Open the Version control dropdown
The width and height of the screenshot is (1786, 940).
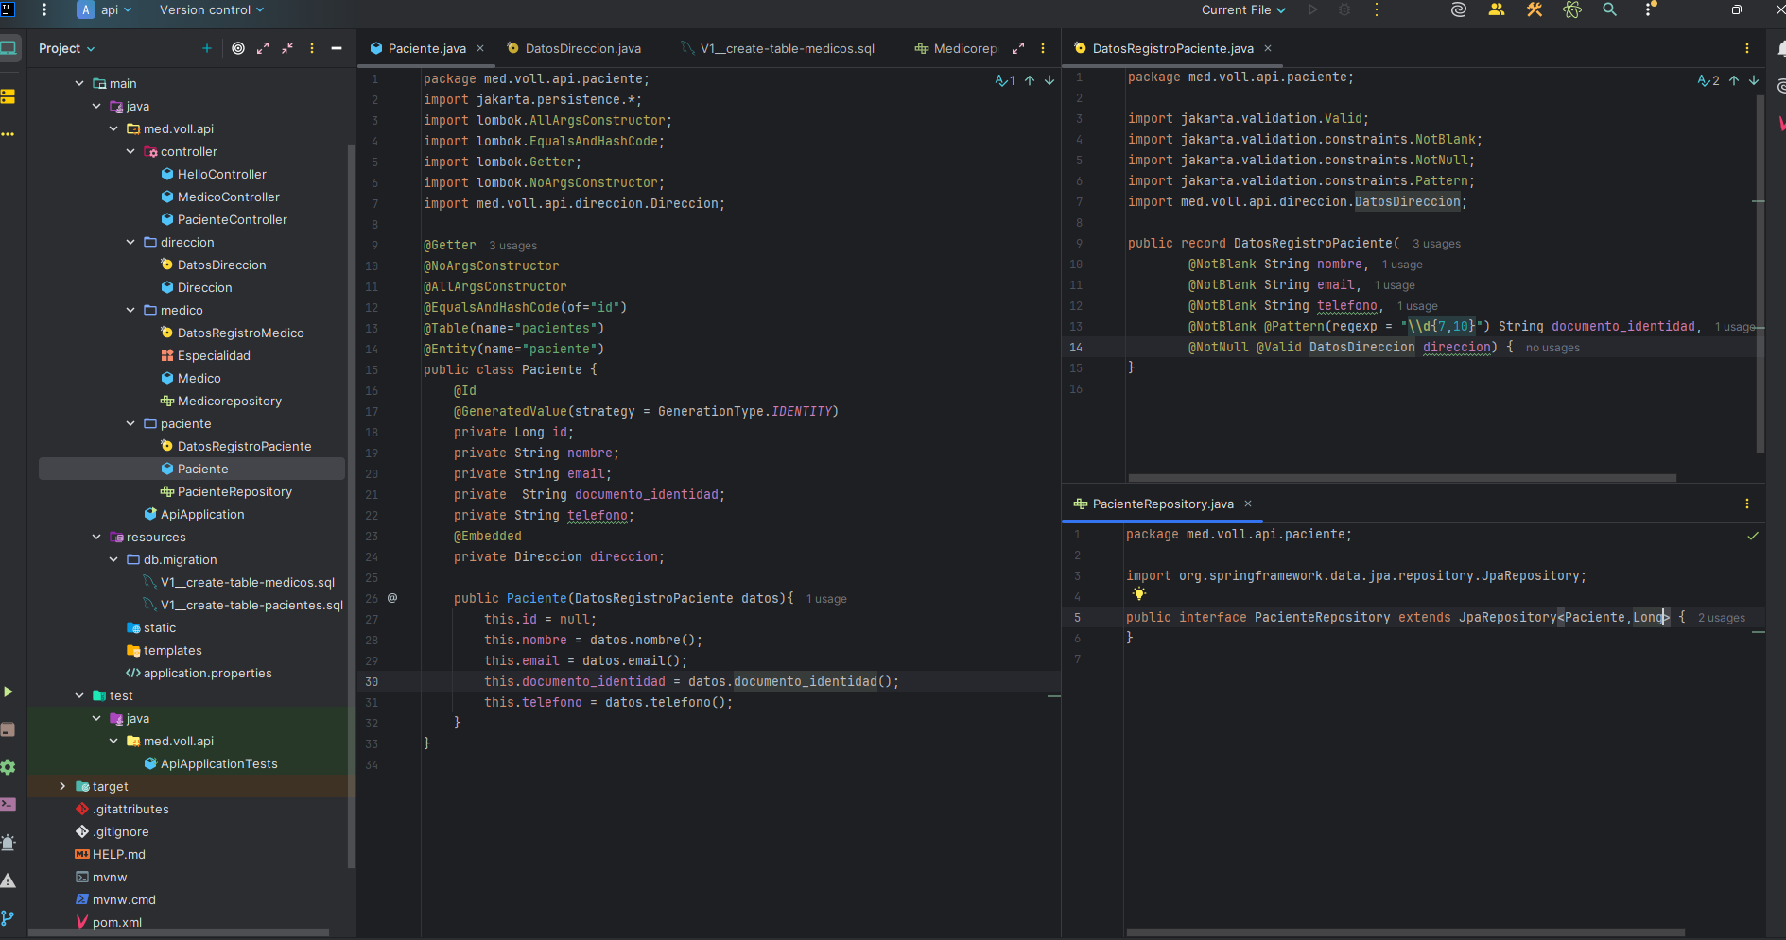[x=212, y=10]
